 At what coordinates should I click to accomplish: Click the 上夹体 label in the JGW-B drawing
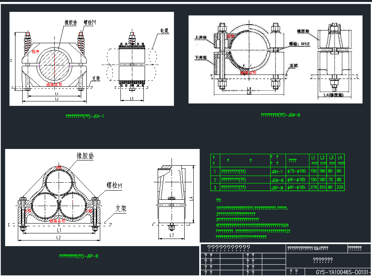click(201, 38)
